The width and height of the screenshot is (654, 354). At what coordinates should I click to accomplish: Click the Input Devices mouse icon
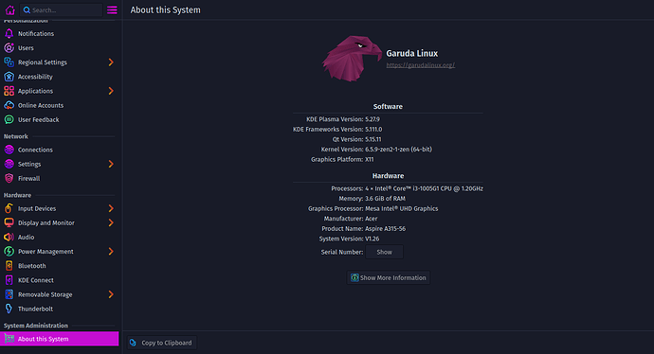(x=9, y=208)
